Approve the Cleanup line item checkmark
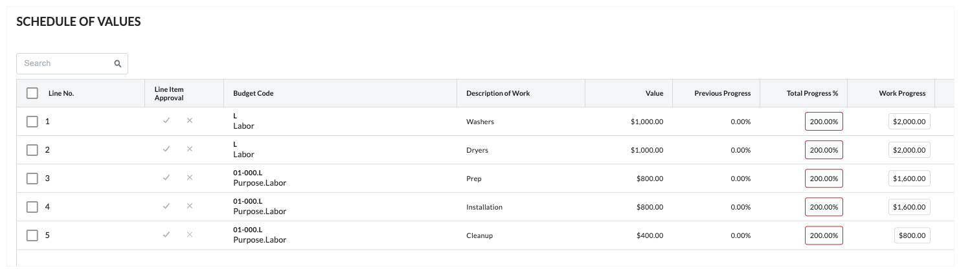Viewport: 961px width, 273px height. point(166,235)
